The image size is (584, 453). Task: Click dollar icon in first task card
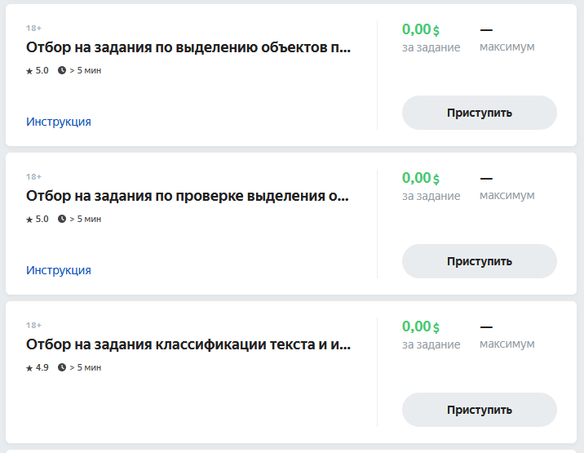tap(436, 31)
